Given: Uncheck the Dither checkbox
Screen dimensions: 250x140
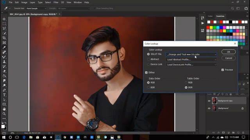Looking at the screenshot, I should (x=146, y=73).
